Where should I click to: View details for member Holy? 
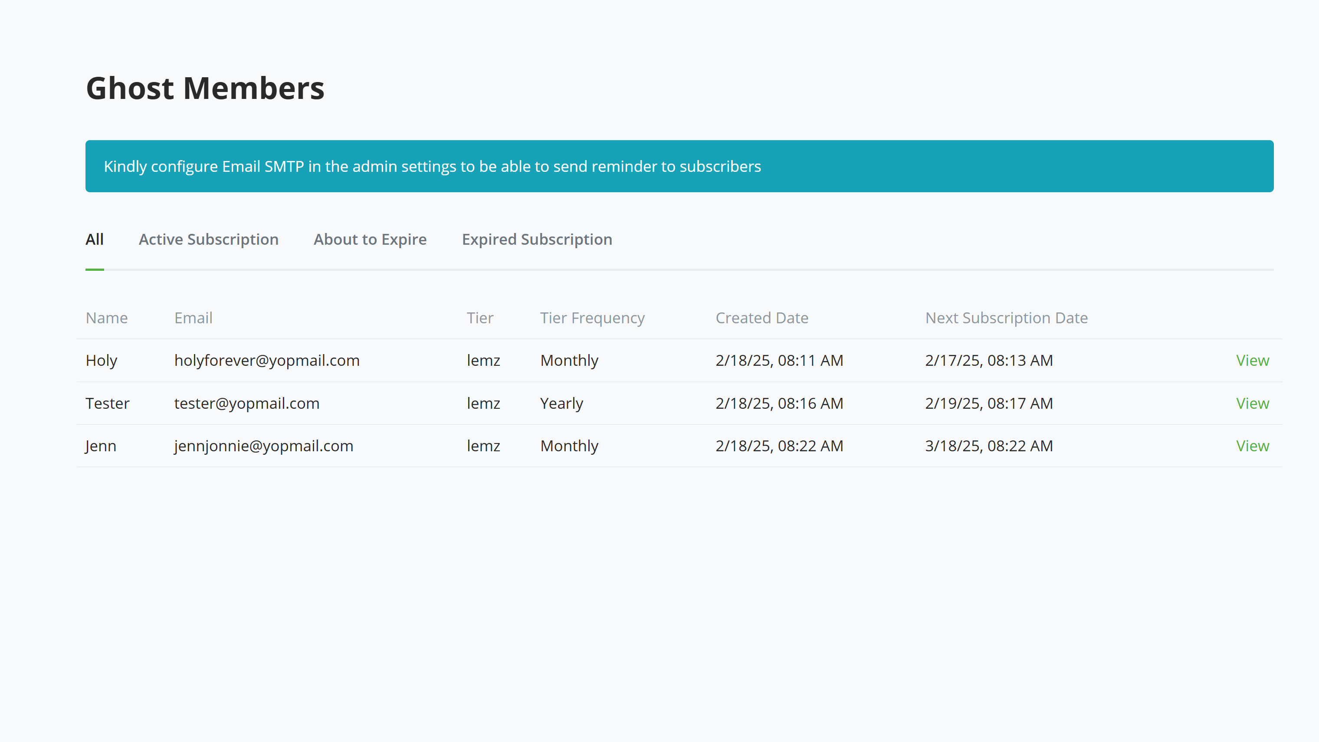tap(1253, 360)
